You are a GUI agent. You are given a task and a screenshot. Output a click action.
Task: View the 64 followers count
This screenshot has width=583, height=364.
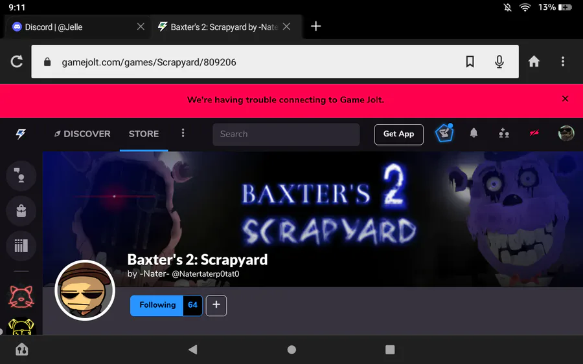[192, 305]
